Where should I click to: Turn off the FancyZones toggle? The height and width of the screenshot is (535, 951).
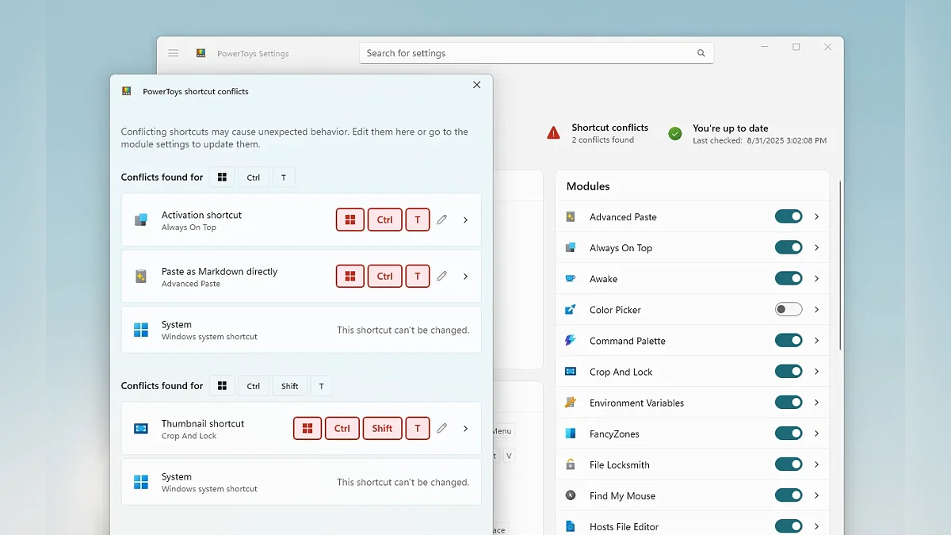click(789, 434)
